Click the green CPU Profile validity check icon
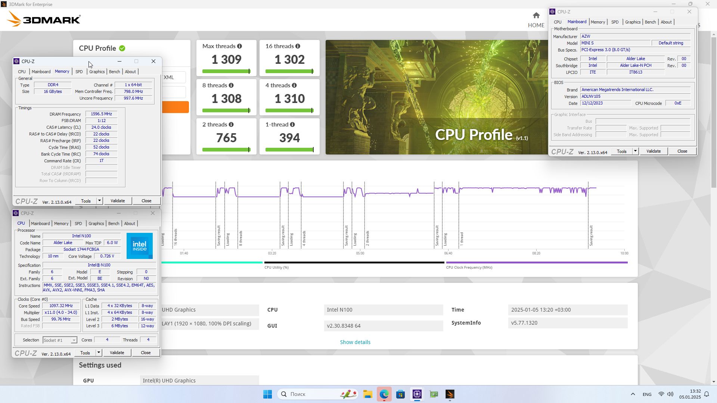 (122, 48)
